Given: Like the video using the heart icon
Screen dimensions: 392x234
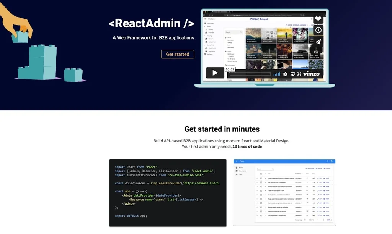Looking at the screenshot, I should [x=318, y=19].
